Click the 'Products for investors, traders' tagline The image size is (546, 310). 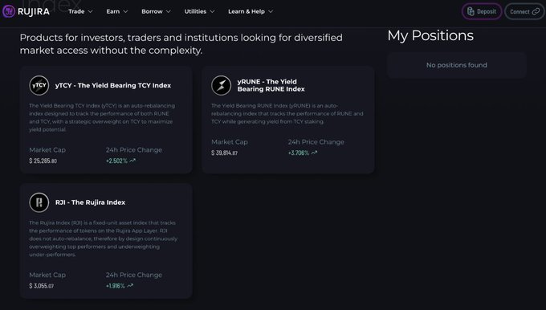point(181,44)
